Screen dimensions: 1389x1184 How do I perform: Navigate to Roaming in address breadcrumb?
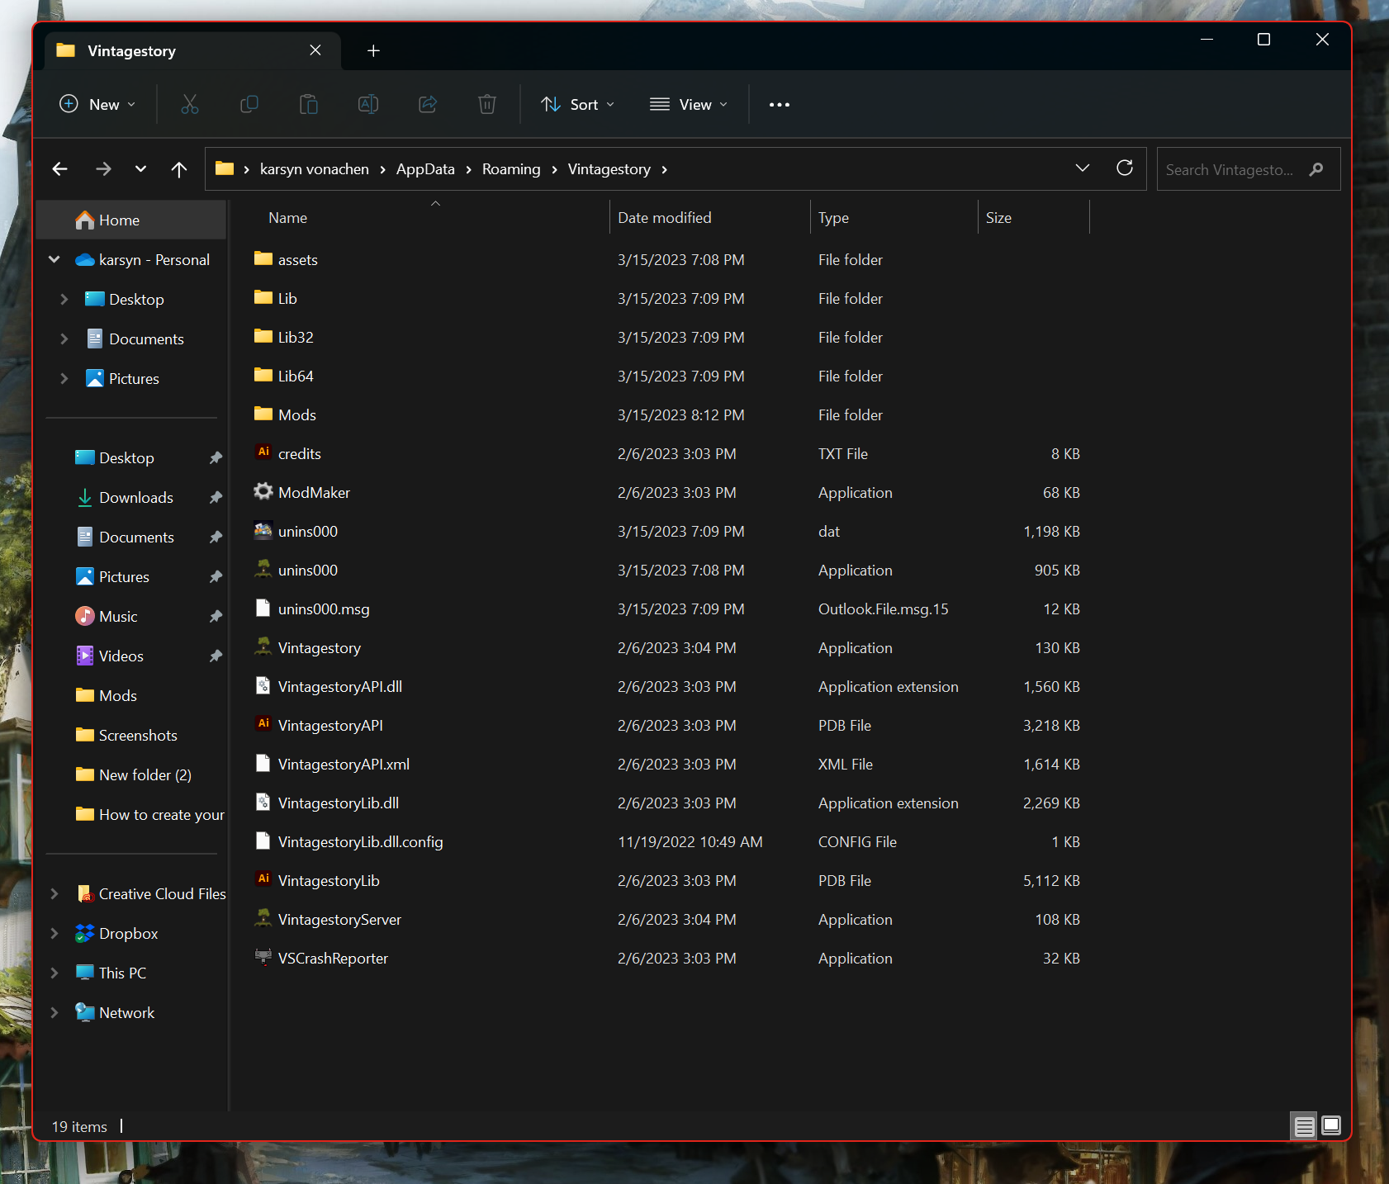[510, 169]
